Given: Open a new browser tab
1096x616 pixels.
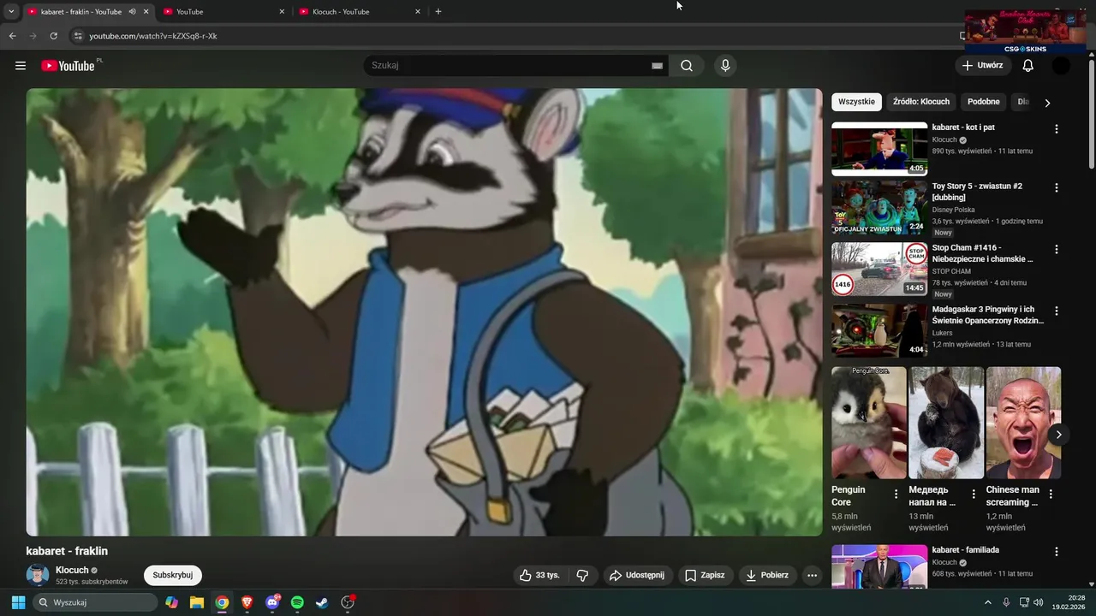Looking at the screenshot, I should pos(438,12).
